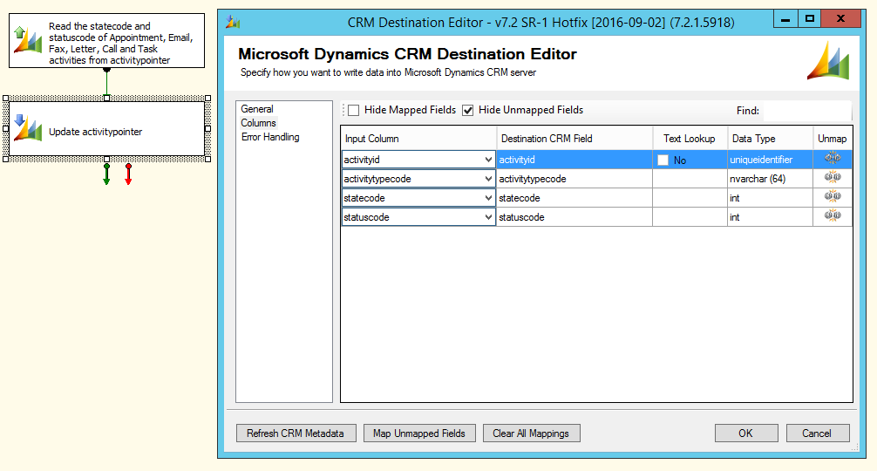Click the nvarchar (64) data type cell
Image resolution: width=877 pixels, height=471 pixels.
coord(770,179)
